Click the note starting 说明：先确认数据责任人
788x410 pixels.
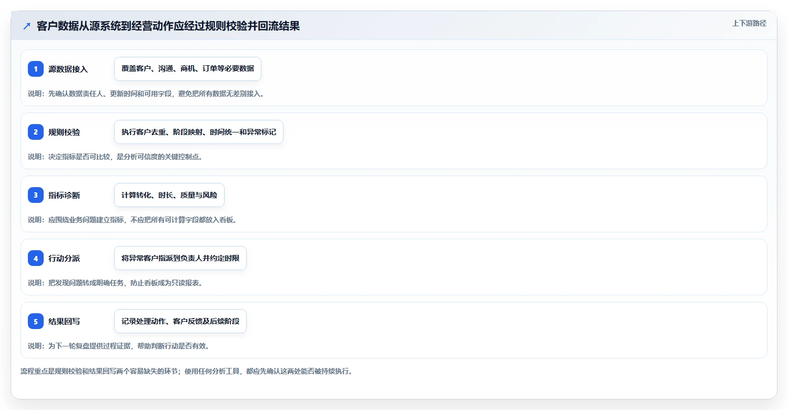(x=146, y=94)
